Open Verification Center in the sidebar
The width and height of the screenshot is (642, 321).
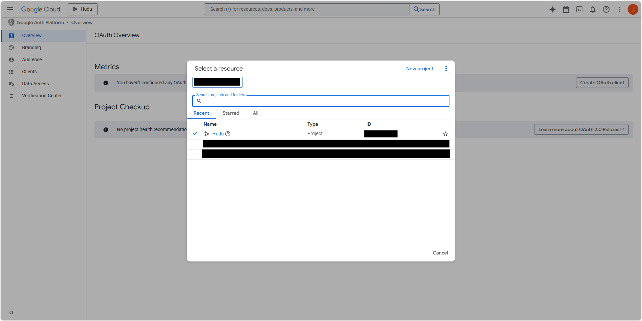[44, 96]
